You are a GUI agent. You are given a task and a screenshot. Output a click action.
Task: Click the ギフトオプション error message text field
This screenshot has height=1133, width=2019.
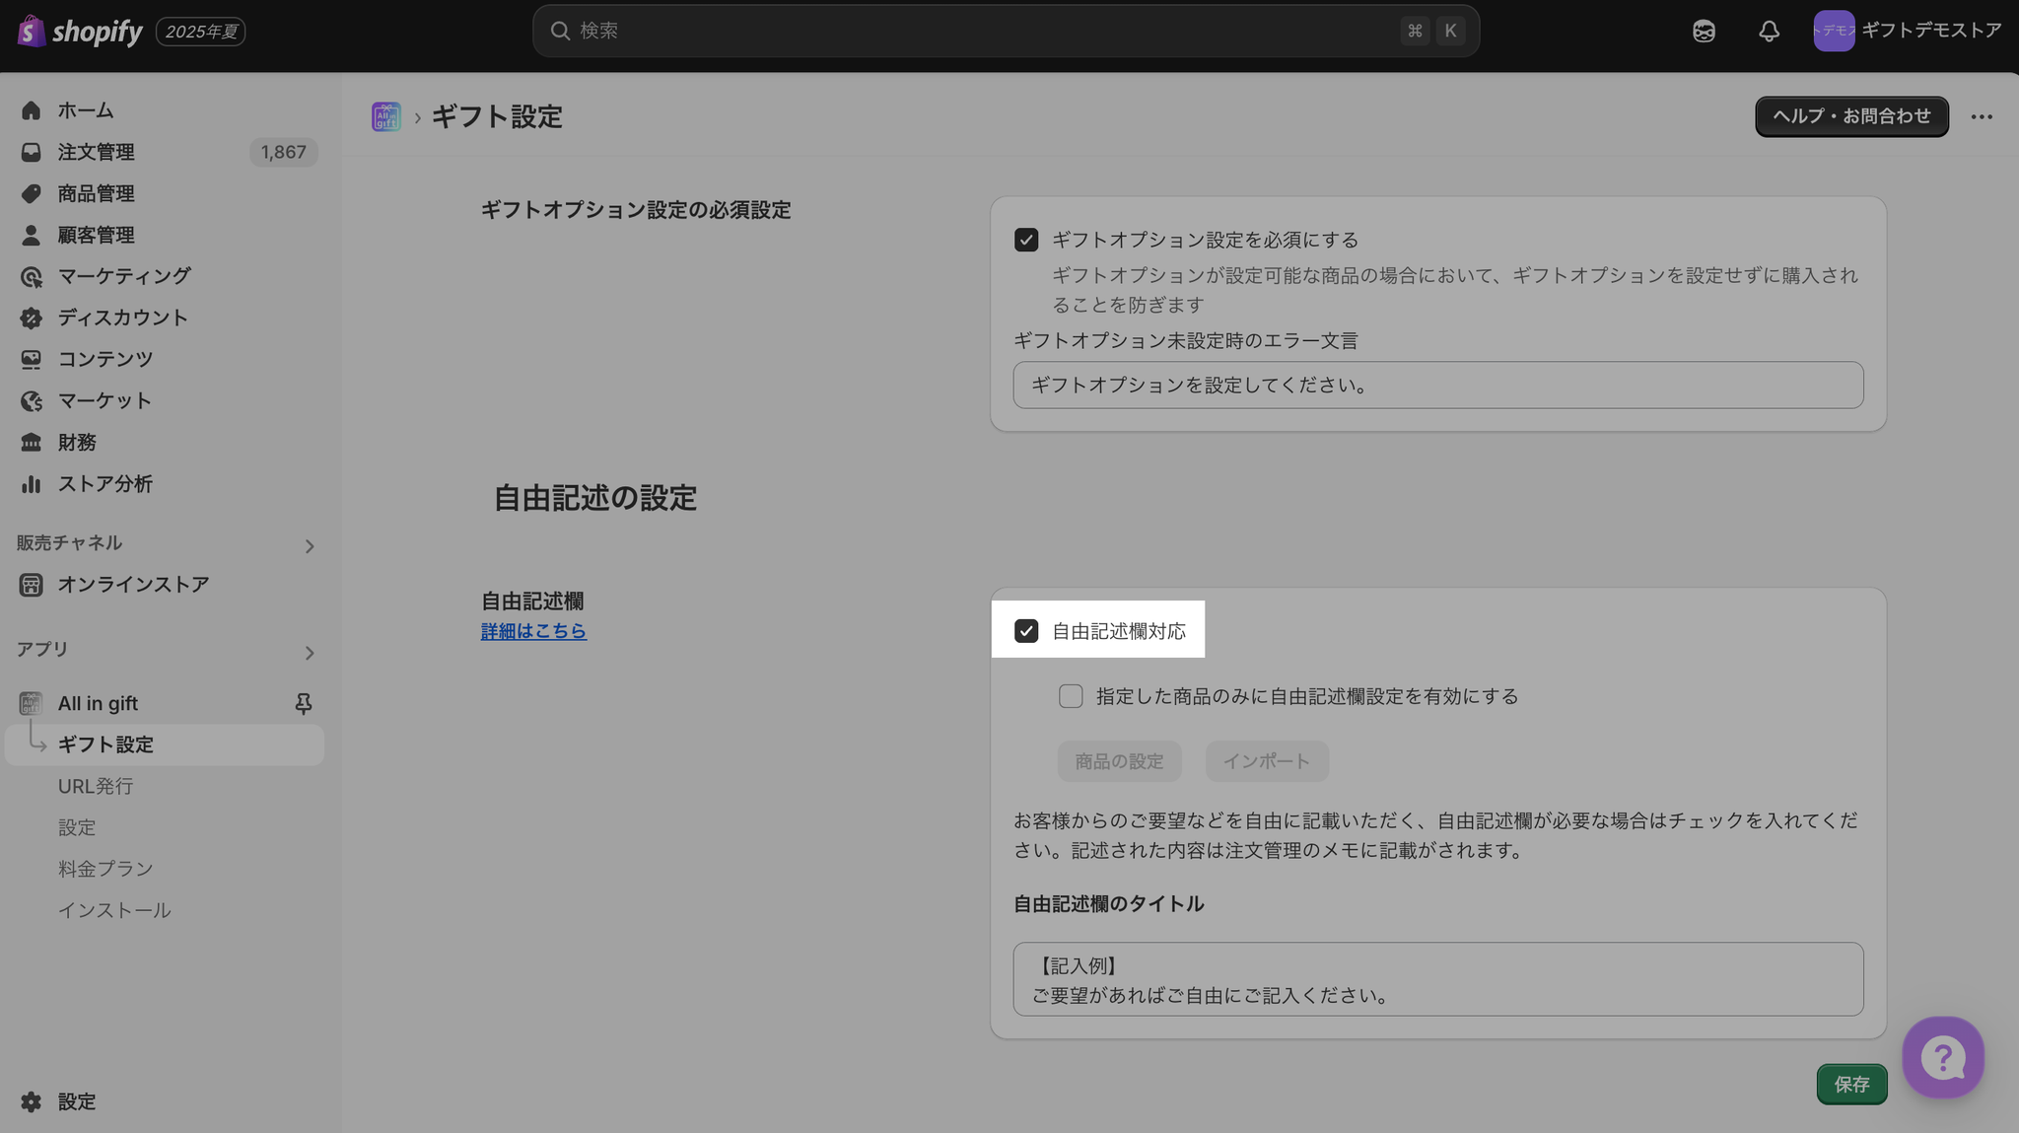point(1437,385)
